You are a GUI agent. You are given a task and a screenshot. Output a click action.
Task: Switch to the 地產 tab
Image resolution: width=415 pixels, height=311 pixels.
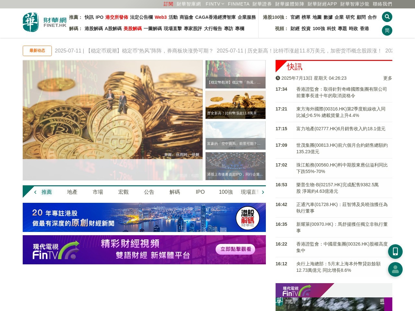[x=72, y=192]
